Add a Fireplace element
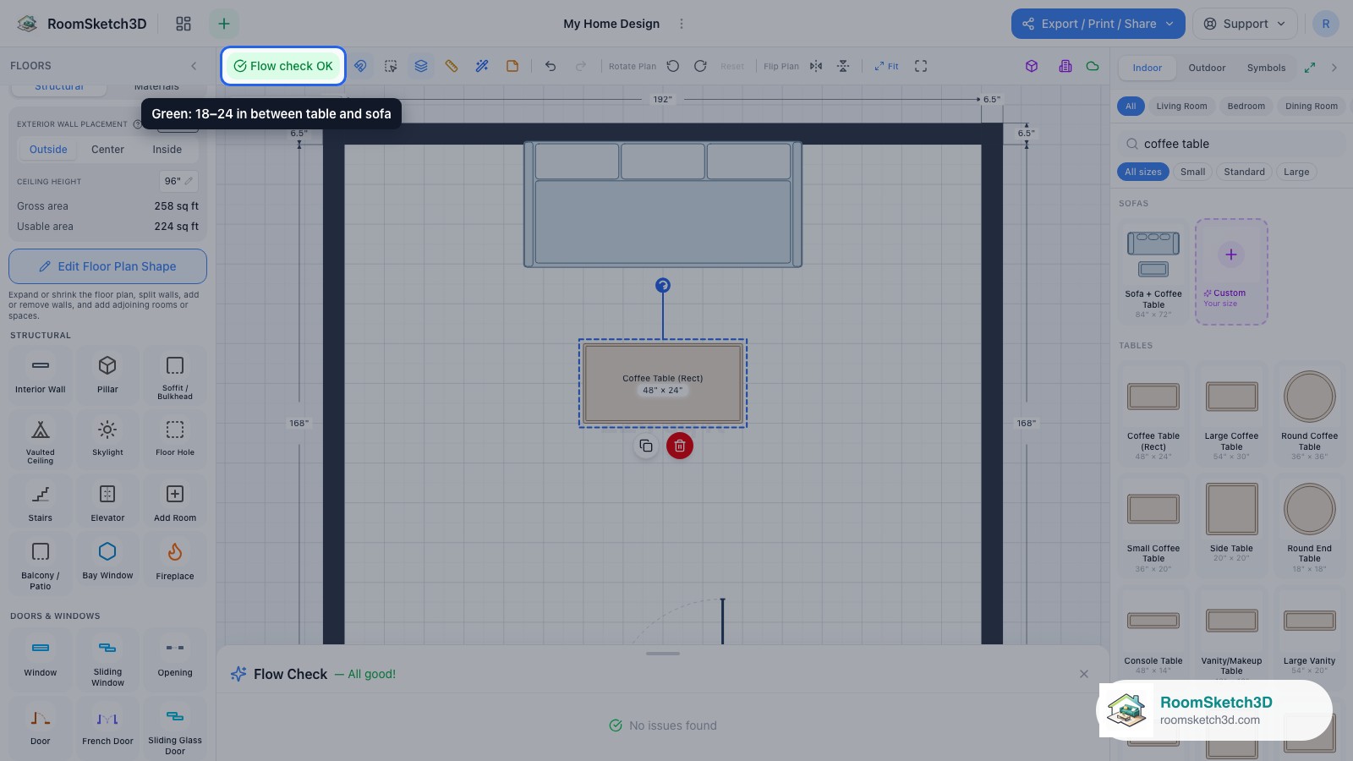 pos(175,561)
